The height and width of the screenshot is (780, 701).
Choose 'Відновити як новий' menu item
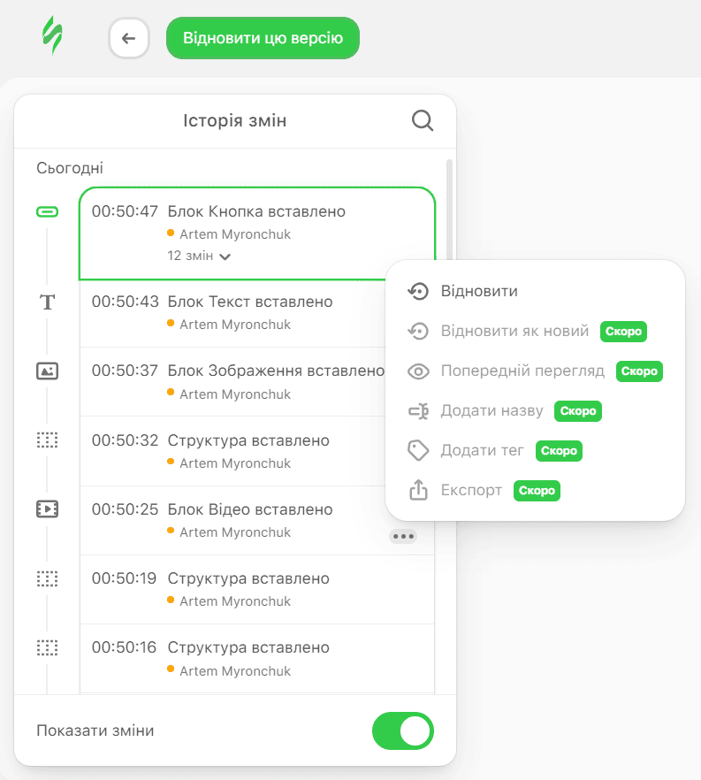click(x=514, y=332)
